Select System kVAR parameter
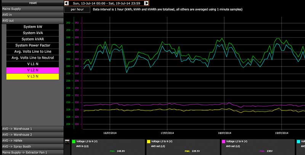 (x=33, y=40)
